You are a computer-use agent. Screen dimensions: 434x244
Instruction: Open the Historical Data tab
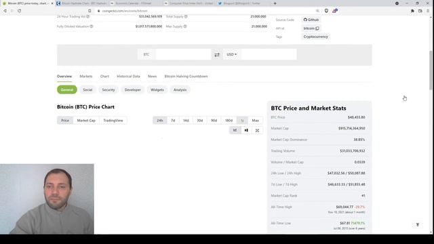coord(128,77)
